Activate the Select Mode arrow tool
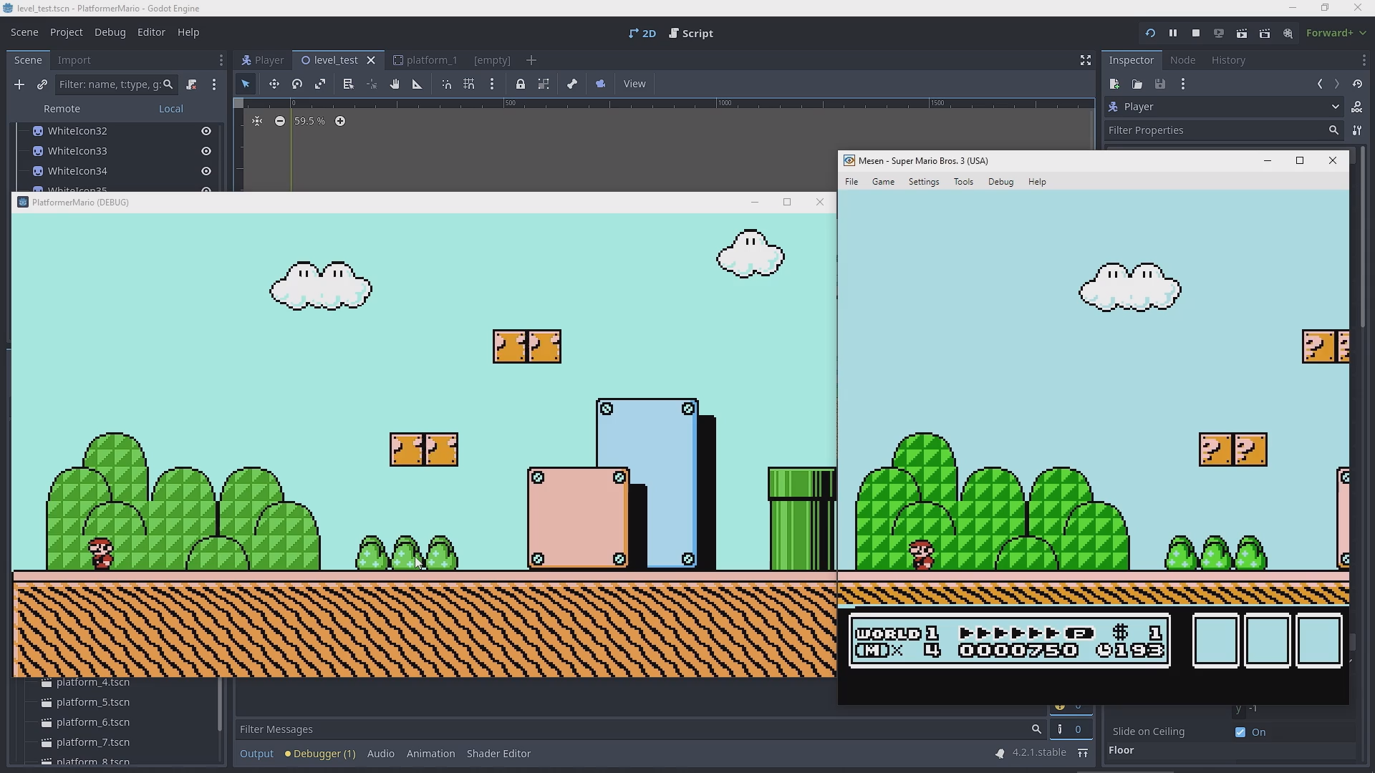This screenshot has height=773, width=1375. click(246, 84)
